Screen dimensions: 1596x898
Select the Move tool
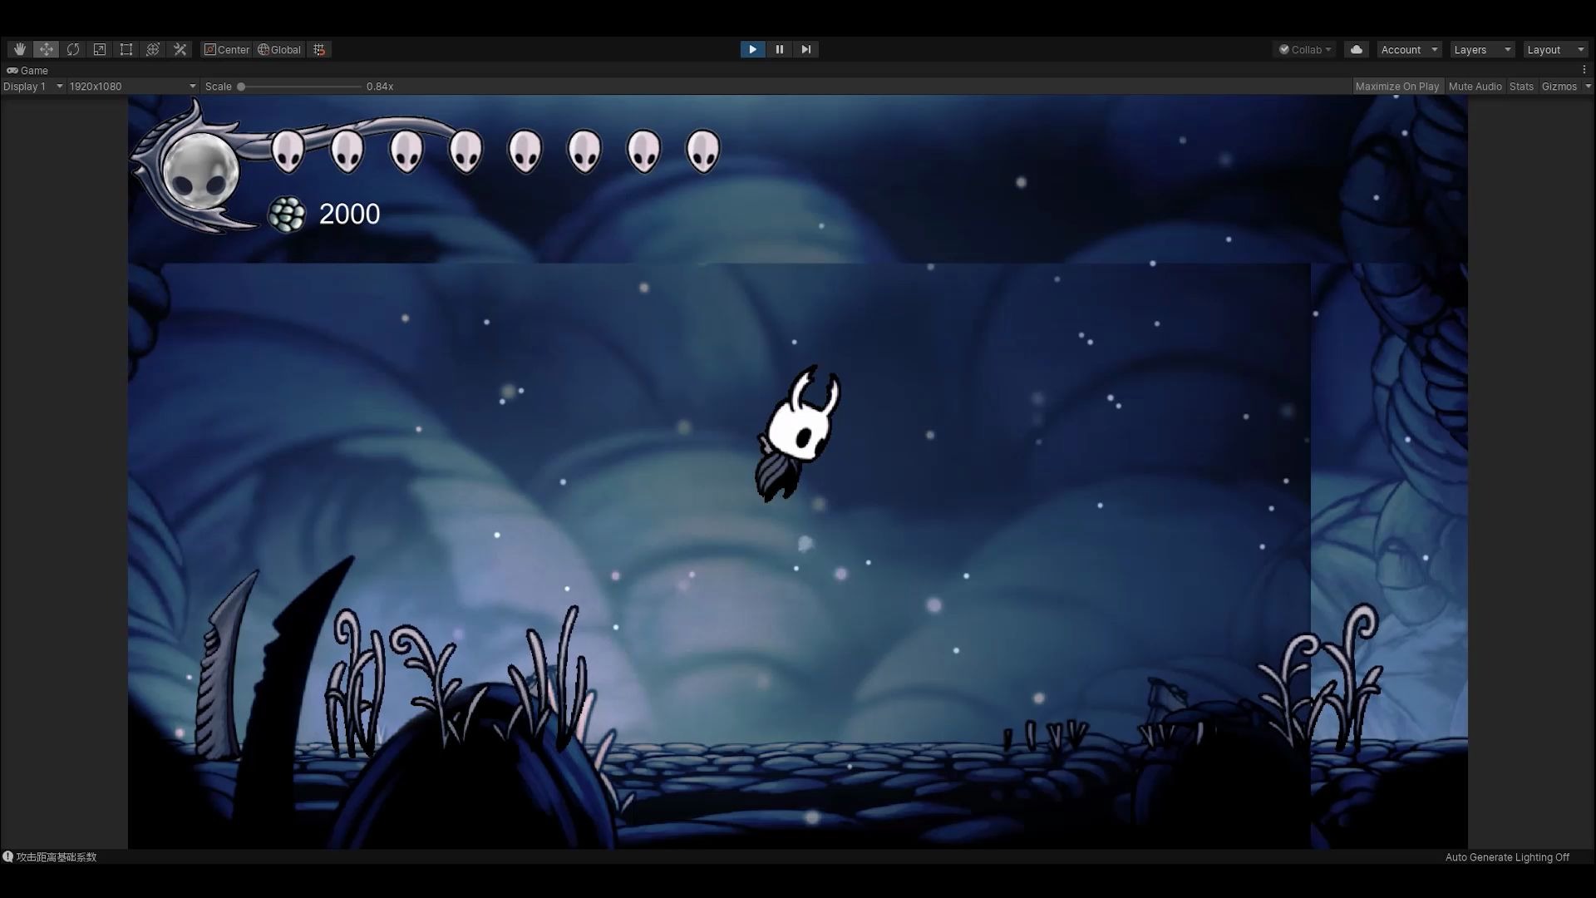click(x=46, y=49)
